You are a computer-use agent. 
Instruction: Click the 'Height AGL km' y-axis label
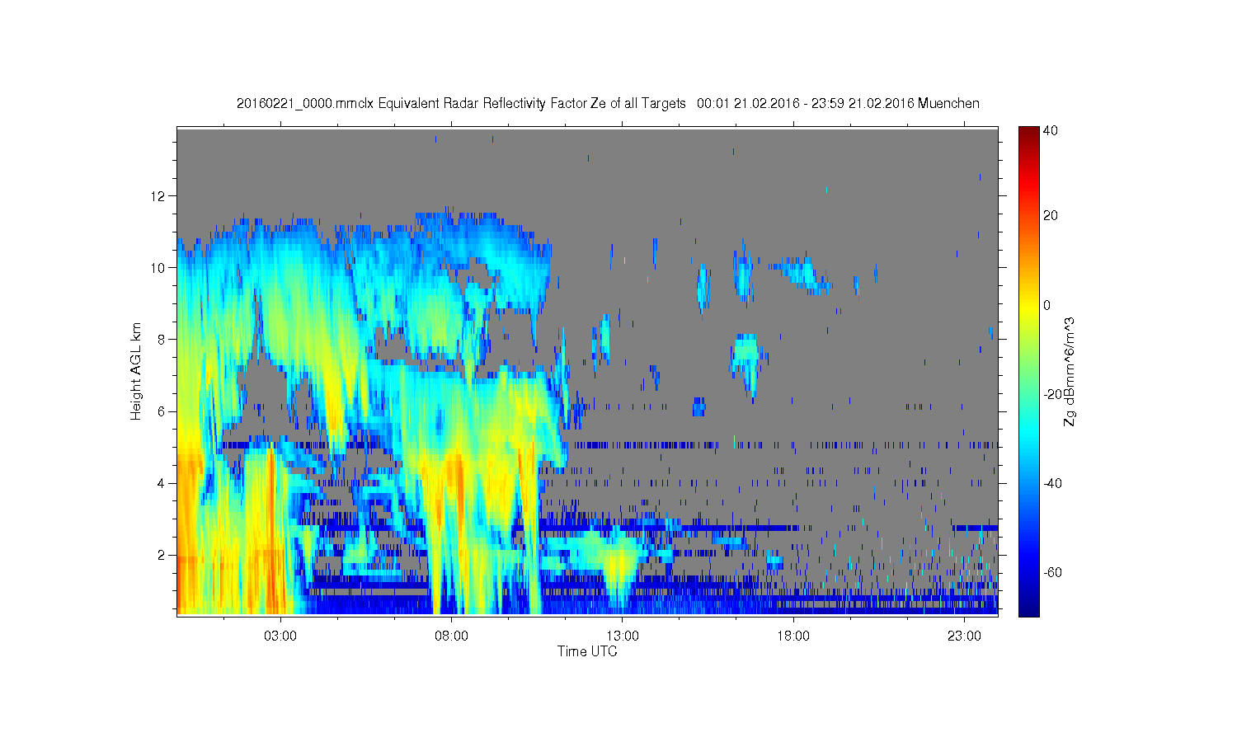coord(135,371)
